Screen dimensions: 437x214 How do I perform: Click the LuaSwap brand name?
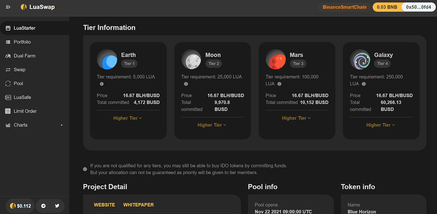(x=42, y=7)
